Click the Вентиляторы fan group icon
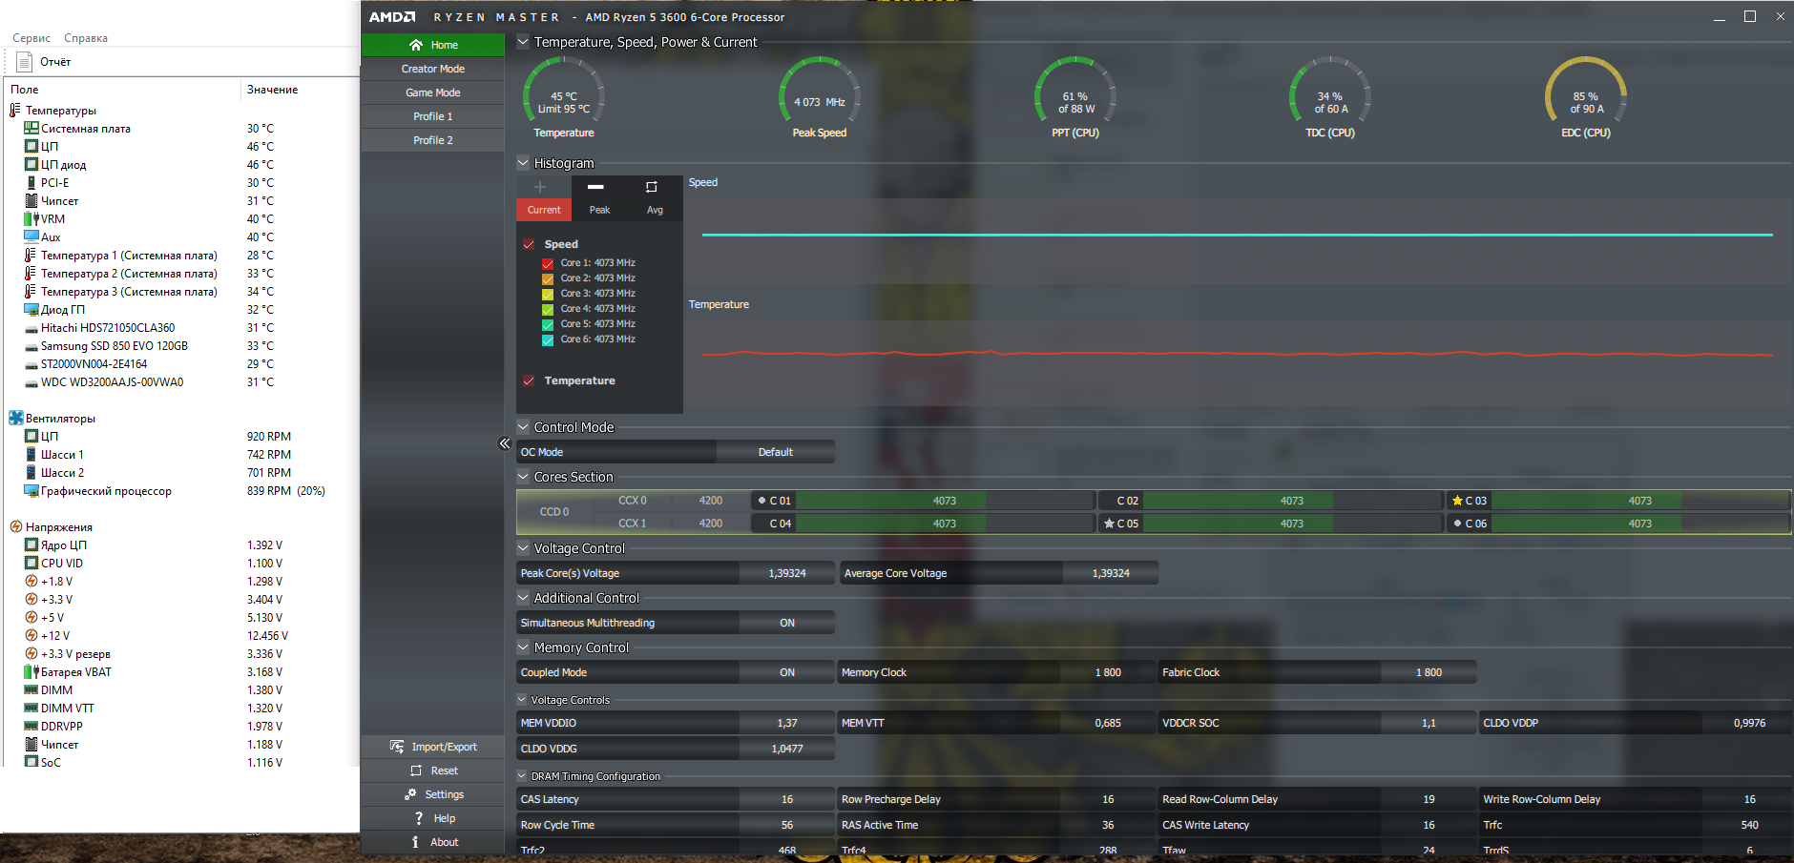1794x863 pixels. pyautogui.click(x=16, y=419)
